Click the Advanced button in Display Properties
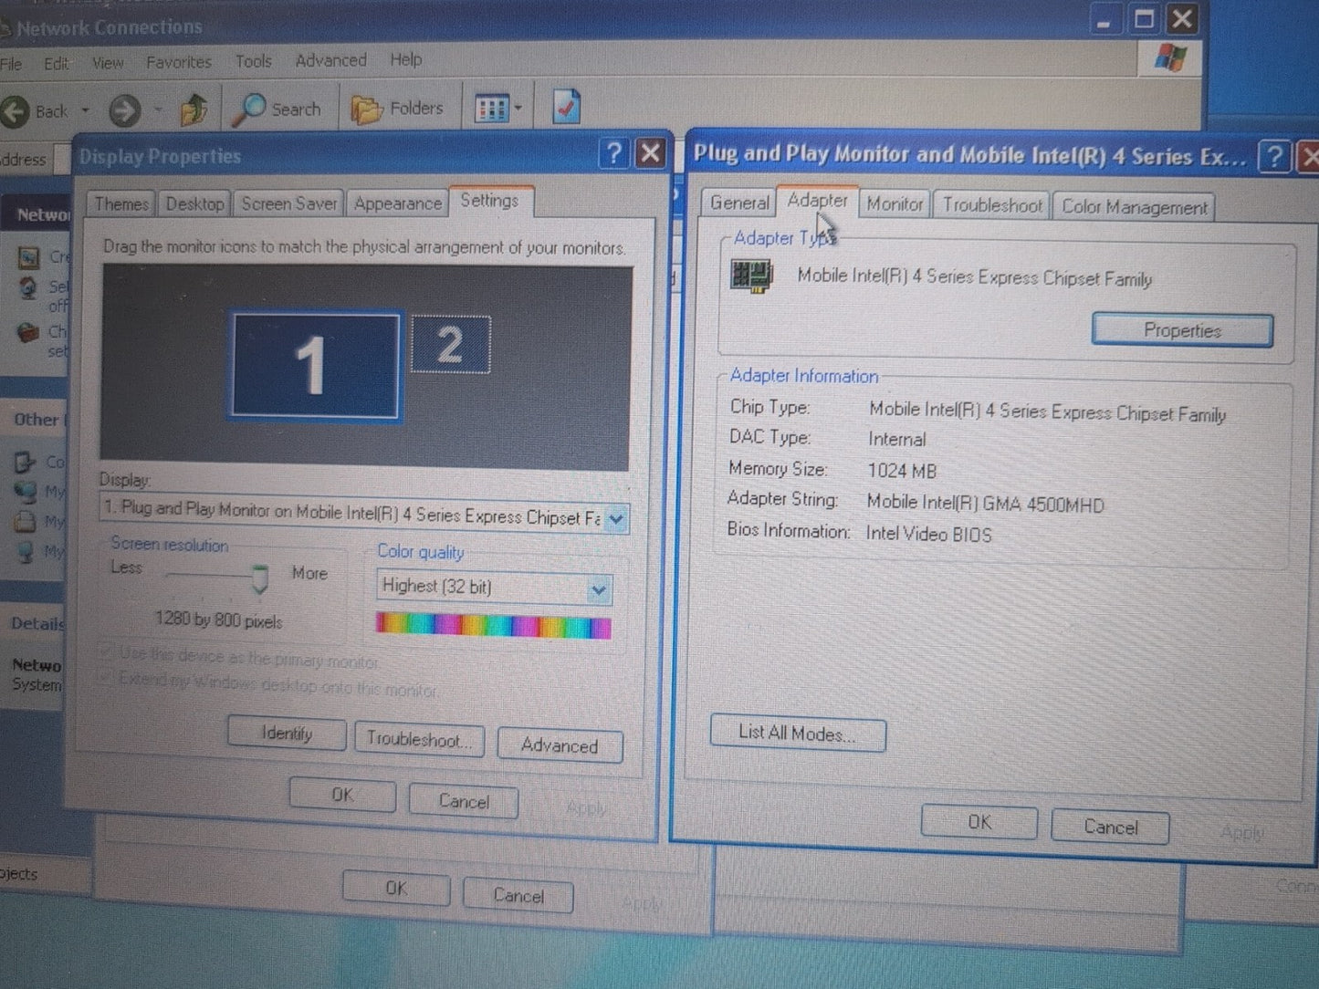This screenshot has height=989, width=1319. [560, 745]
